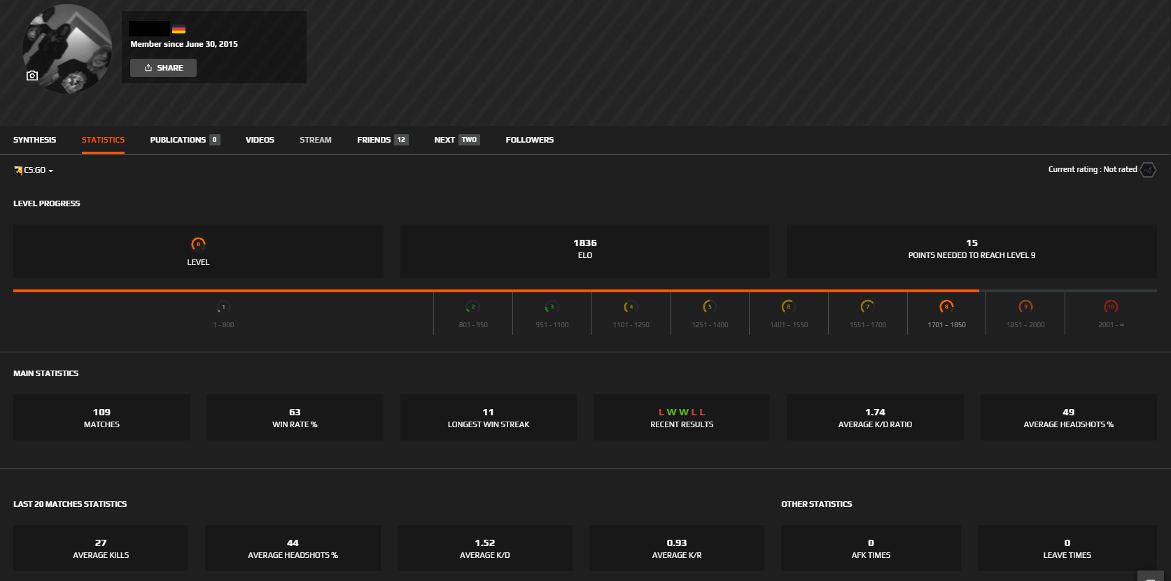This screenshot has width=1171, height=581.
Task: Open the Friends tab
Action: coord(382,140)
